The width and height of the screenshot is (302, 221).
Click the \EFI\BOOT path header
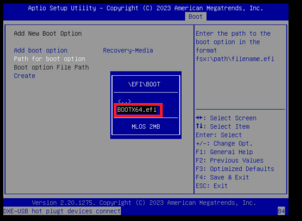(144, 84)
